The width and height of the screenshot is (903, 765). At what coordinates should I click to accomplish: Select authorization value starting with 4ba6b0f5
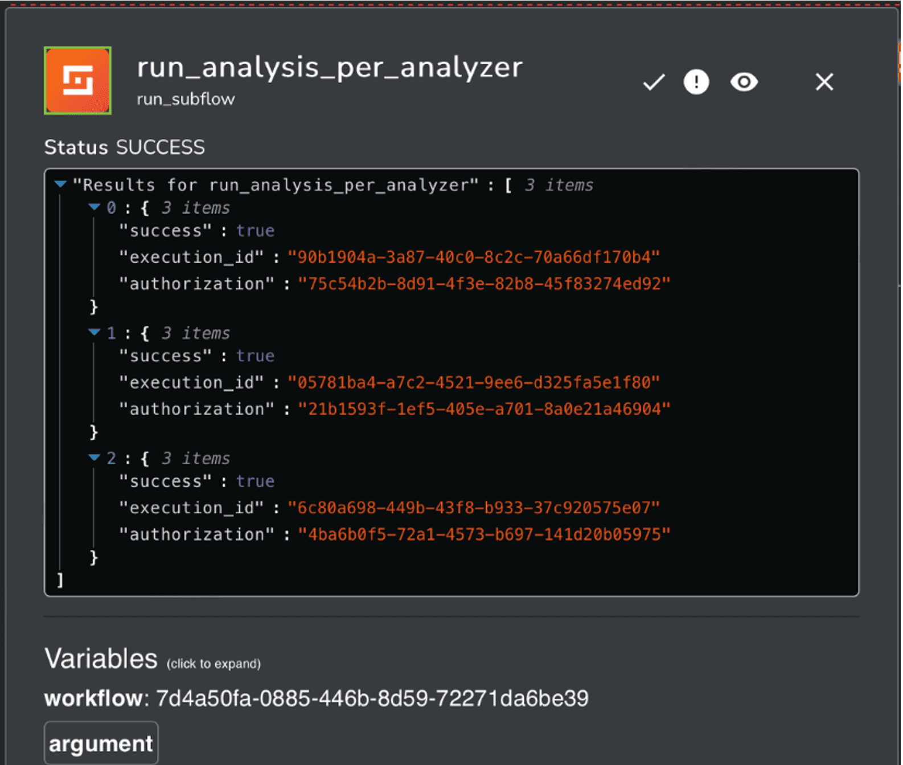pyautogui.click(x=484, y=534)
